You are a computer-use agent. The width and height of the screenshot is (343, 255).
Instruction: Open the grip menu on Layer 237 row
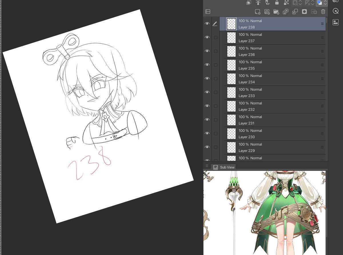tap(322, 37)
